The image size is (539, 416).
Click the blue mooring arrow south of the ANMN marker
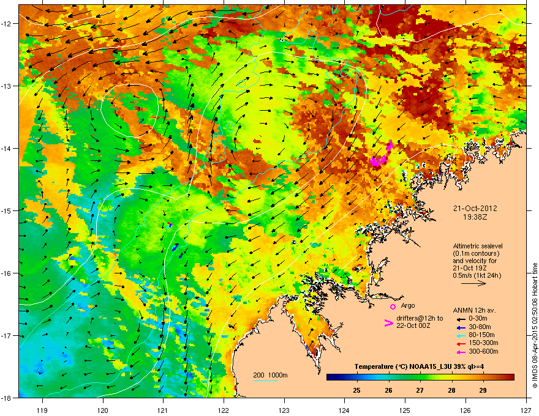[175, 247]
